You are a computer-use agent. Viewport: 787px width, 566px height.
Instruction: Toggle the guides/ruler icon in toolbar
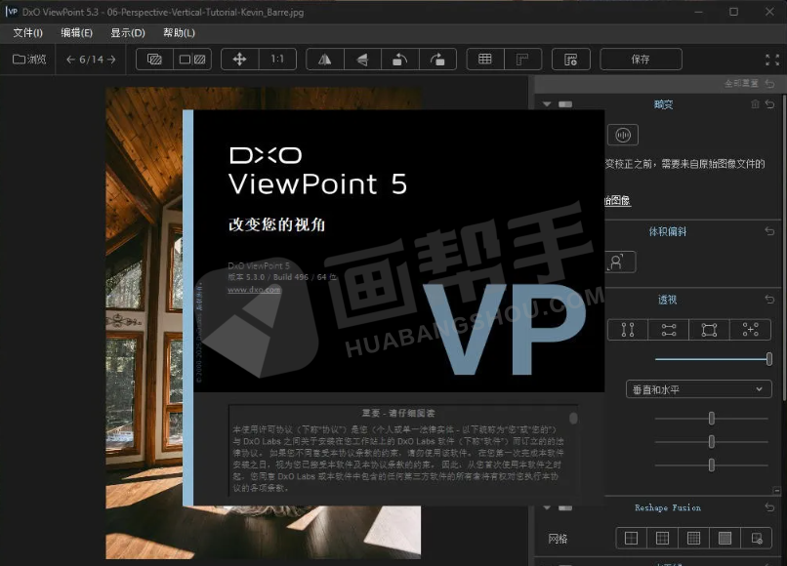(522, 60)
